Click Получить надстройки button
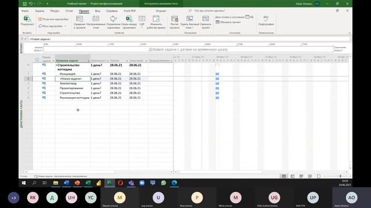 tap(53, 19)
